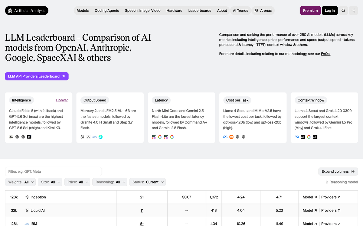Click the lightbulb Reasoning model legend icon

[x=327, y=182]
